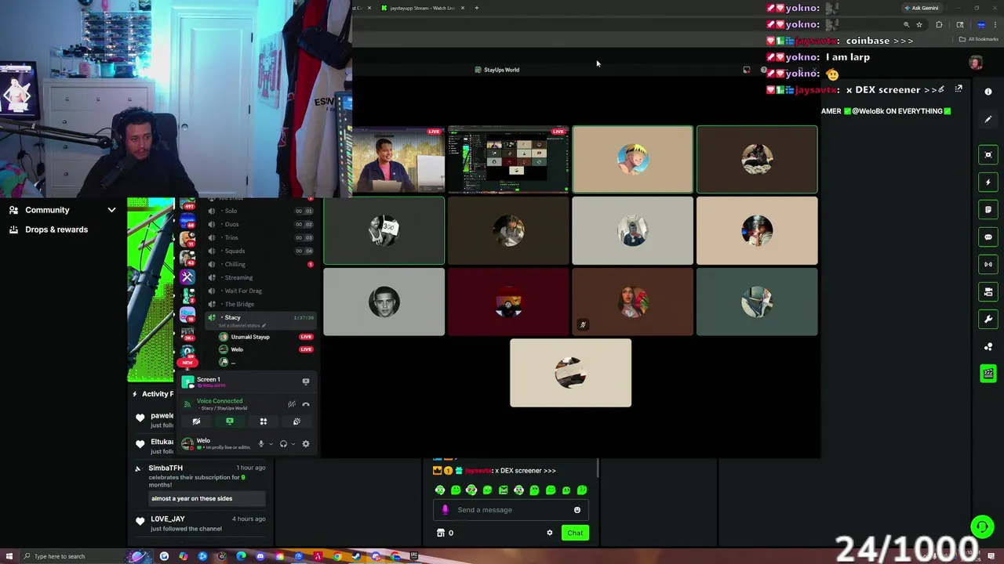Toggle Discord microphone mute
Screen dimensions: 1004x564
point(261,443)
